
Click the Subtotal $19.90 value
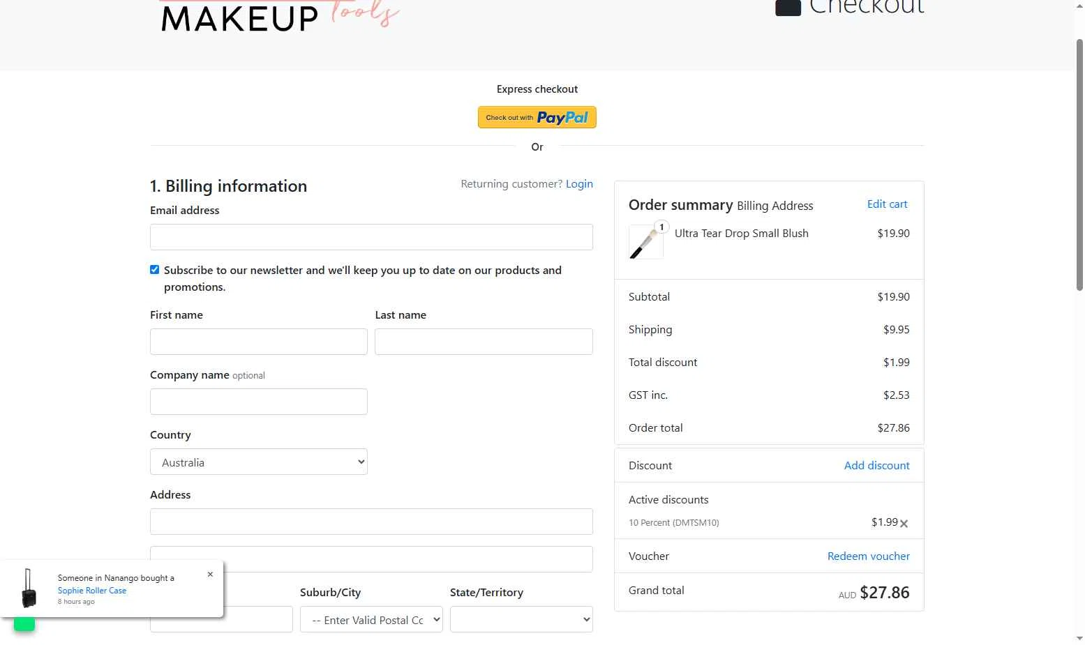894,297
